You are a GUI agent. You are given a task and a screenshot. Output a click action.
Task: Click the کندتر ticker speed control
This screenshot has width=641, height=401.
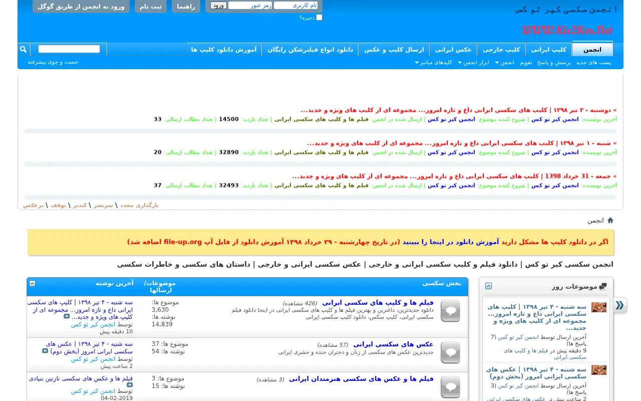80,205
